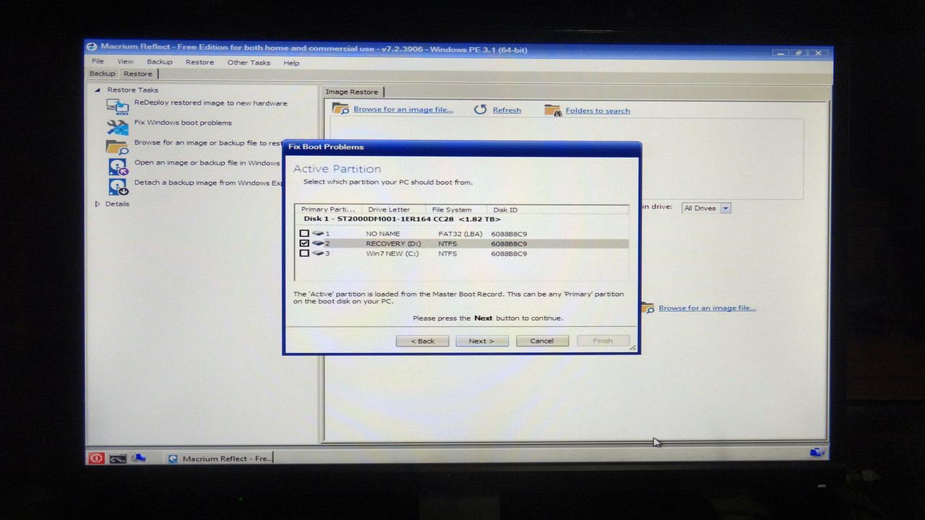Screen dimensions: 925x520
Task: Open the View menu
Action: tap(125, 62)
